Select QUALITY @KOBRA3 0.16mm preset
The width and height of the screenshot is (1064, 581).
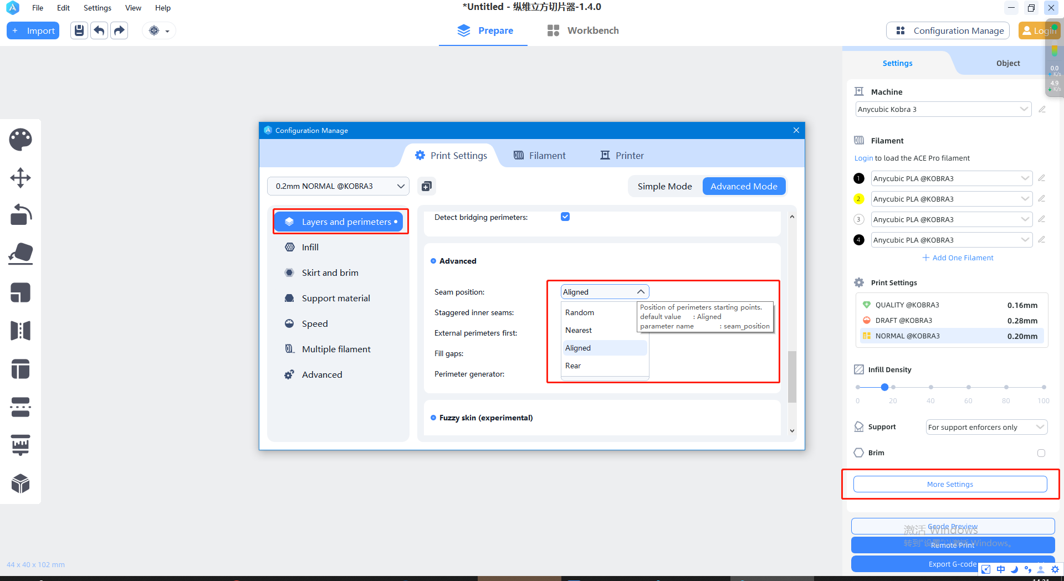(950, 305)
